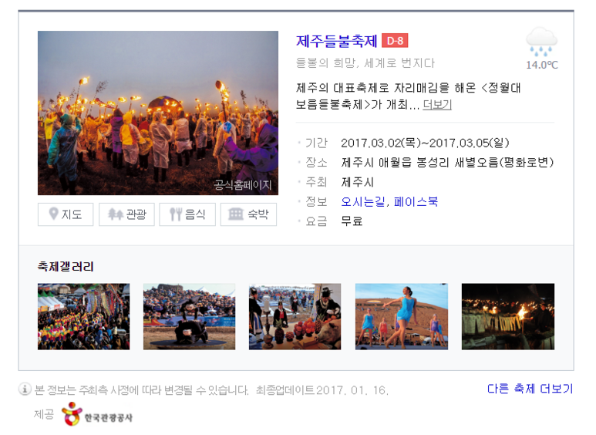Open the main torch festival photo
The width and height of the screenshot is (596, 435).
[158, 113]
